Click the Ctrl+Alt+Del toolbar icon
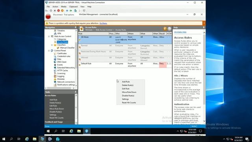Image resolution: width=252 pixels, height=142 pixels. coord(46,11)
